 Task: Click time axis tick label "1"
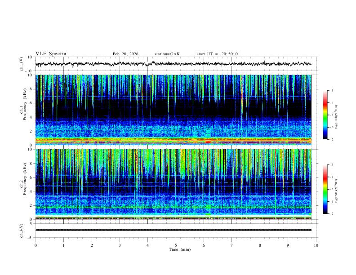63,245
